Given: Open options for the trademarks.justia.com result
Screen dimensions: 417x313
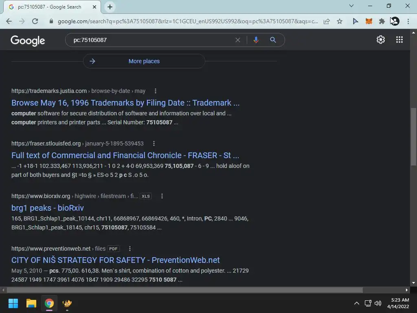Looking at the screenshot, I should pos(156,91).
